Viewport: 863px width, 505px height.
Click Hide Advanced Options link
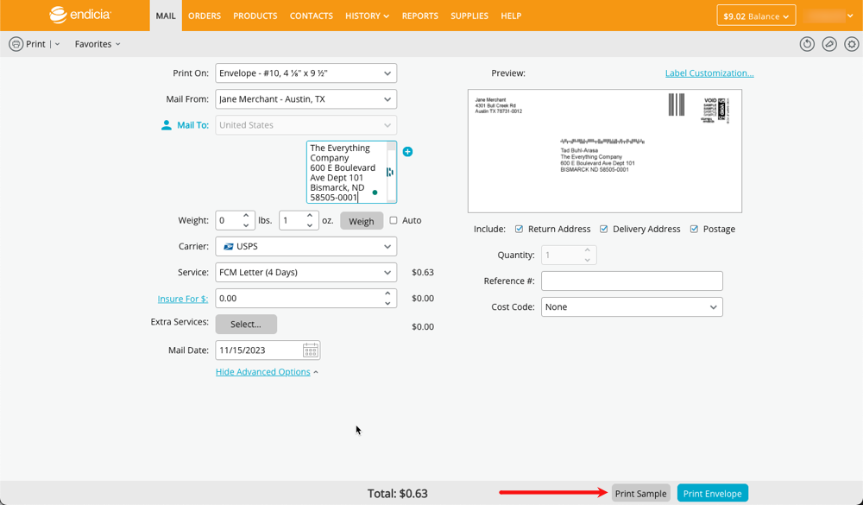263,372
